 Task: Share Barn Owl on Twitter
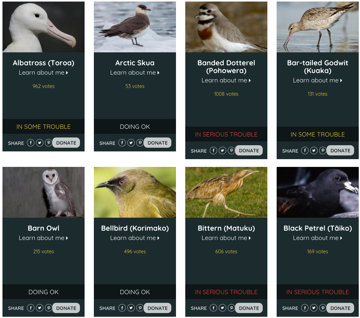pos(40,308)
